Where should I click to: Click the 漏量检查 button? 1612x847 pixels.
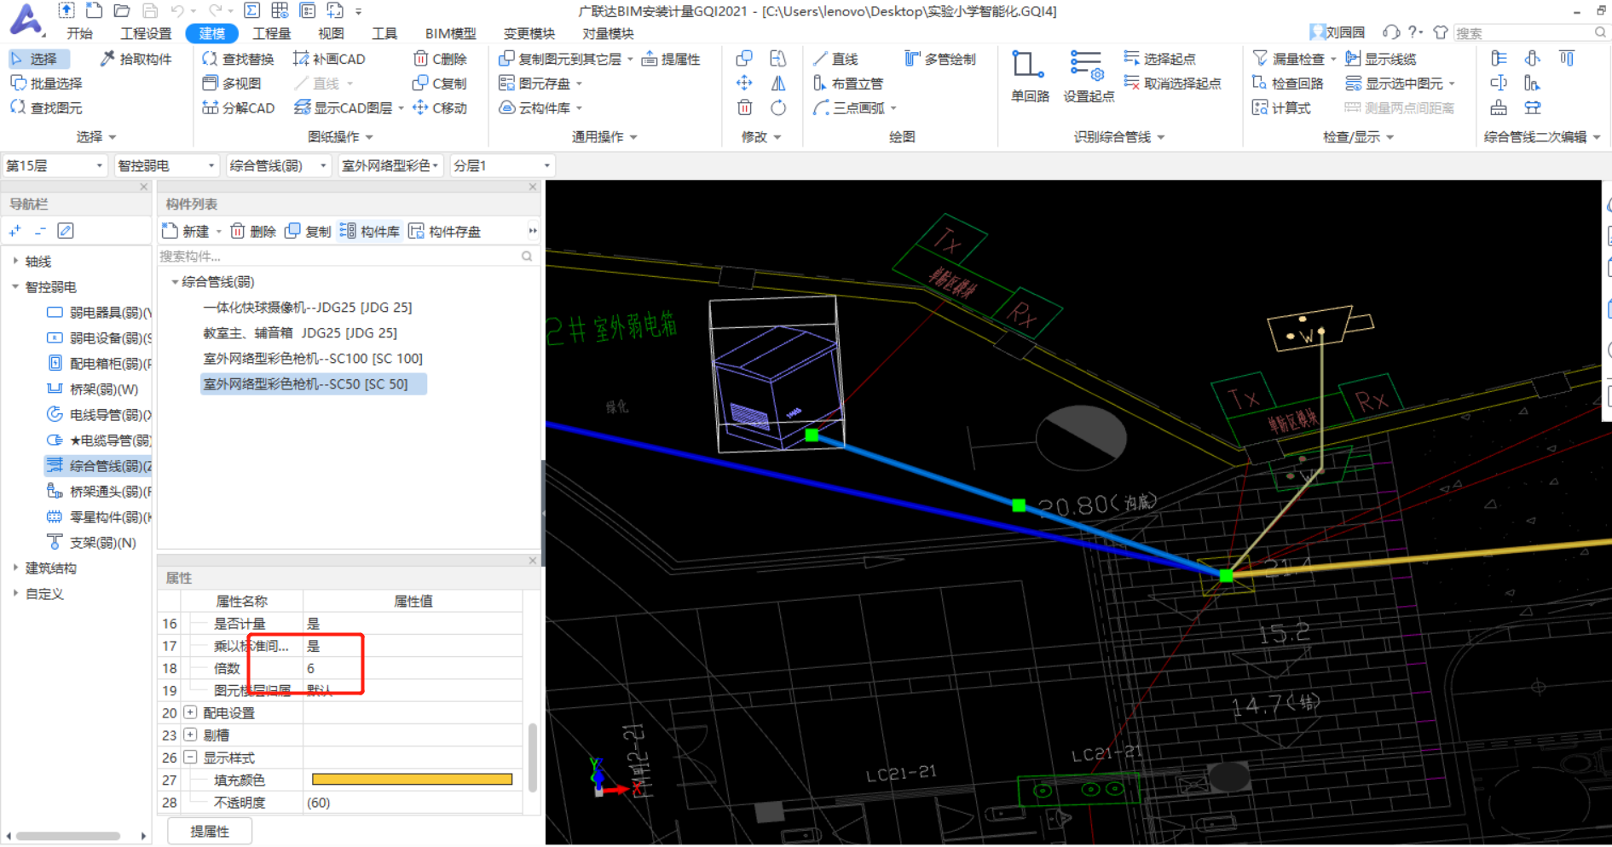pyautogui.click(x=1288, y=59)
